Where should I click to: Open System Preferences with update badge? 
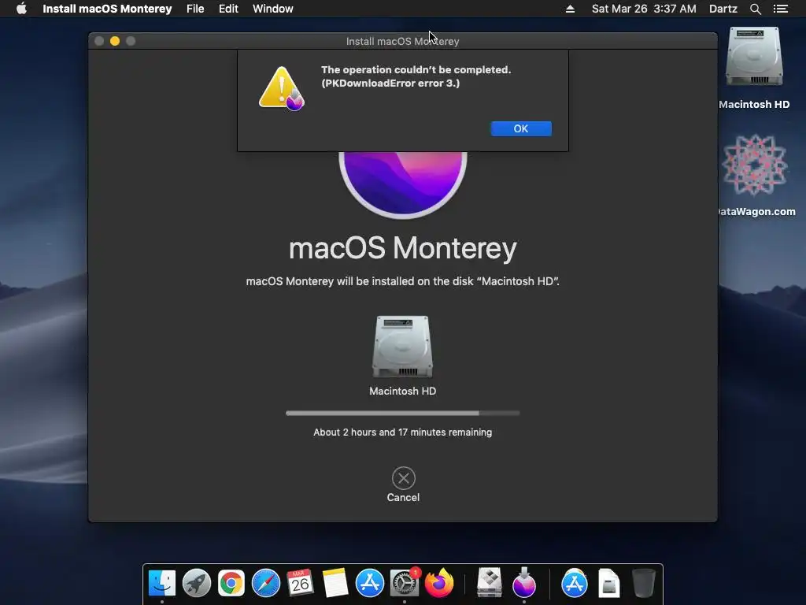405,583
